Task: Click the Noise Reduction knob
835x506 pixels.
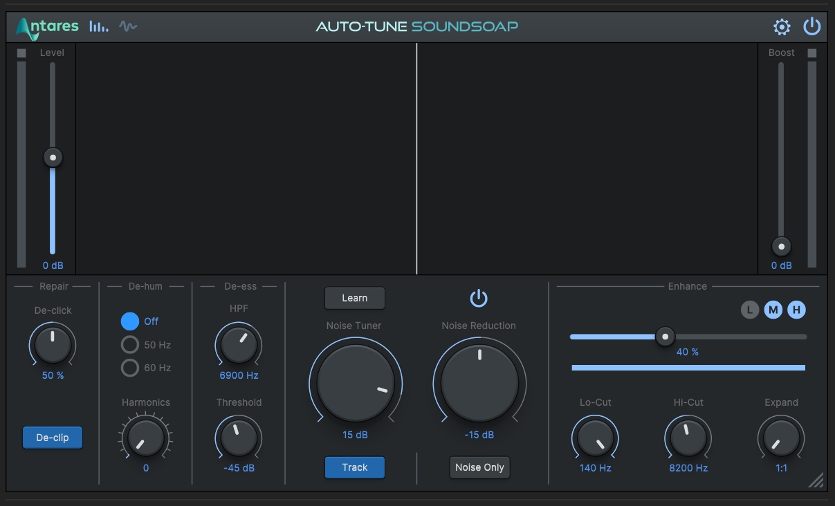Action: 479,383
